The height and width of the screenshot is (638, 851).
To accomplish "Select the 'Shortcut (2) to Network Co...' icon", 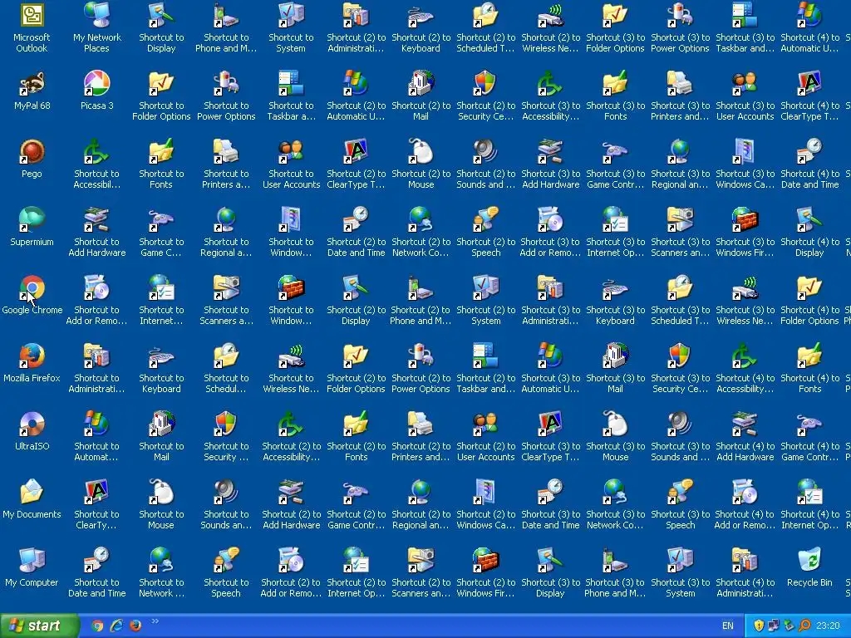I will coord(421,219).
